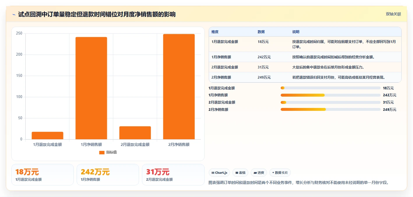Click the 1月退款完成金额 progress label
Viewport: 413px width, 197px height.
pos(222,88)
